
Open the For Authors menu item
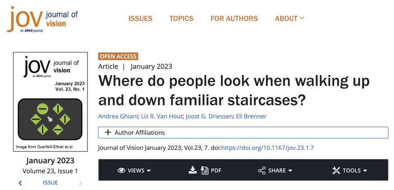click(x=234, y=18)
